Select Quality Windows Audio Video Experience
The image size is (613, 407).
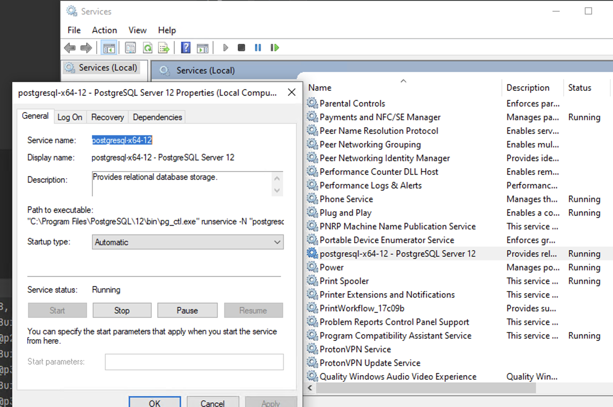(x=398, y=377)
